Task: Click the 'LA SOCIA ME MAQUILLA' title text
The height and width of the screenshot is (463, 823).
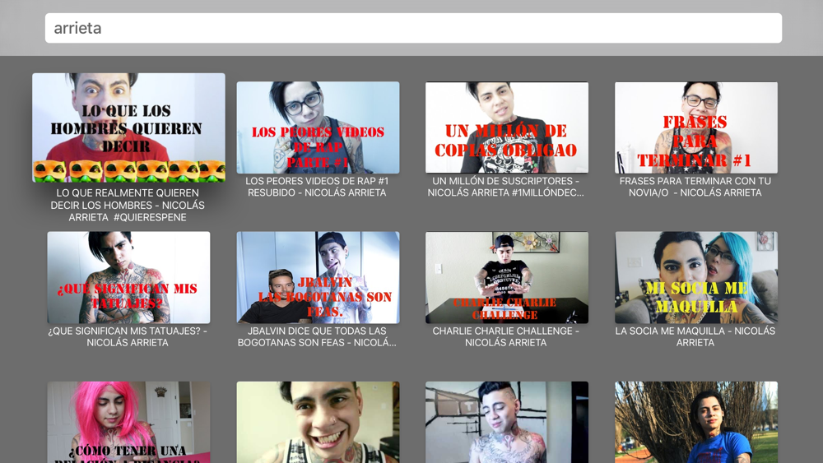Action: [x=695, y=336]
